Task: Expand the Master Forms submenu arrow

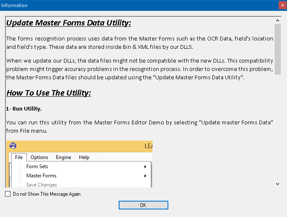Action: point(145,176)
